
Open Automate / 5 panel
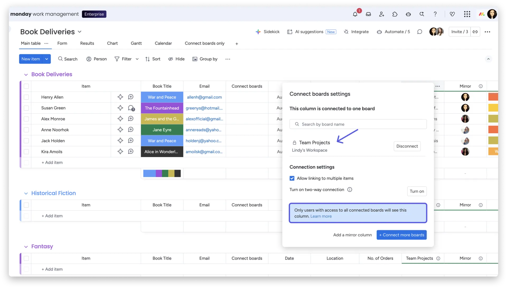tap(393, 32)
